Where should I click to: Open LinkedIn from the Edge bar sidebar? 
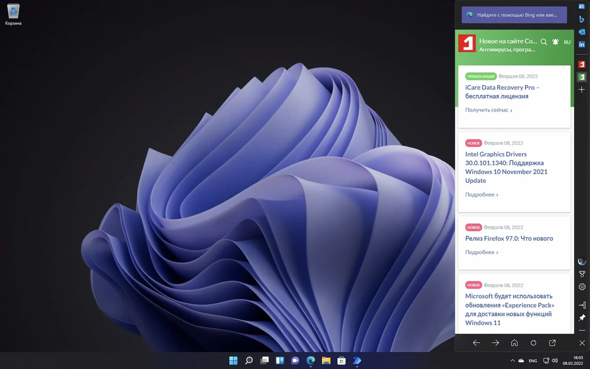582,44
